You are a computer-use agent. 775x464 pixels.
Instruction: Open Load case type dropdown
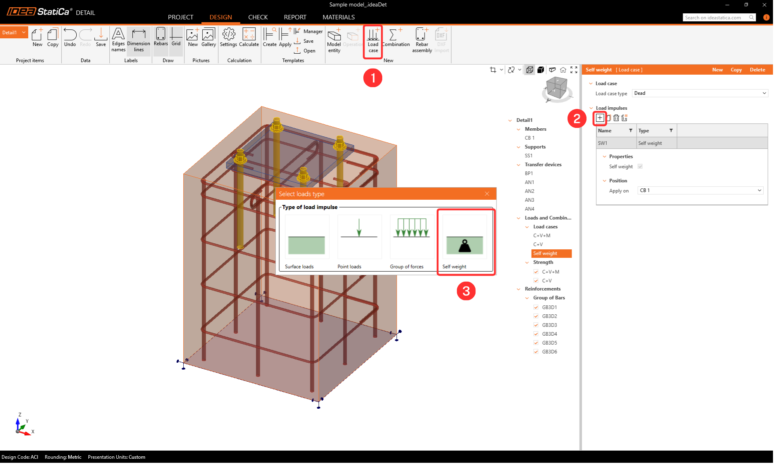(700, 93)
